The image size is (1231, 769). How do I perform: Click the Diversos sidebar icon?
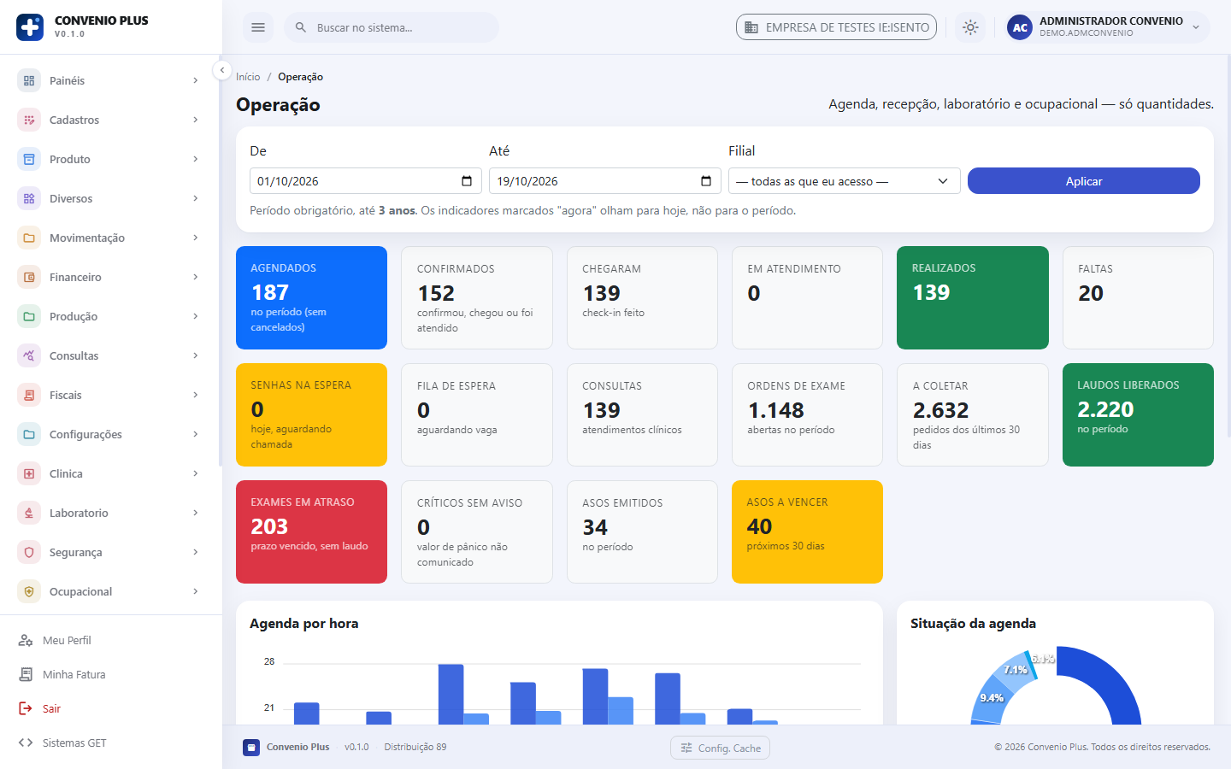click(29, 198)
